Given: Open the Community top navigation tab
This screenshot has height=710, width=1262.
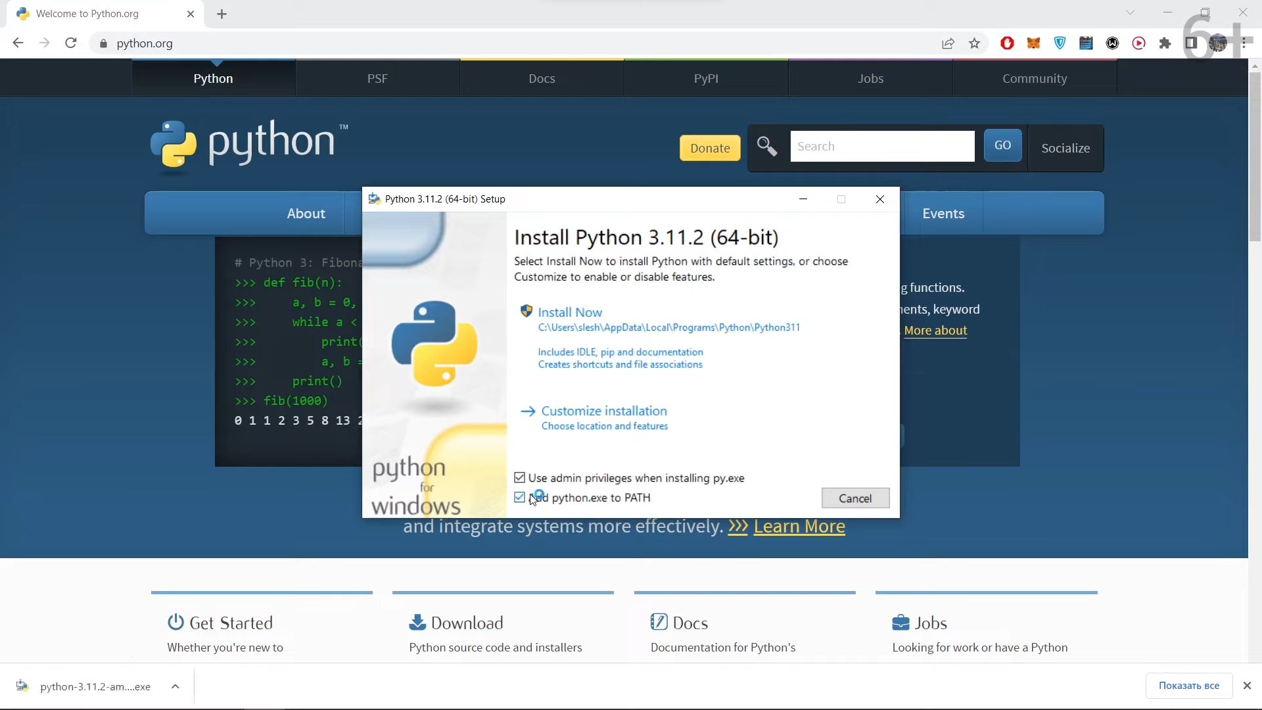Looking at the screenshot, I should click(x=1035, y=78).
